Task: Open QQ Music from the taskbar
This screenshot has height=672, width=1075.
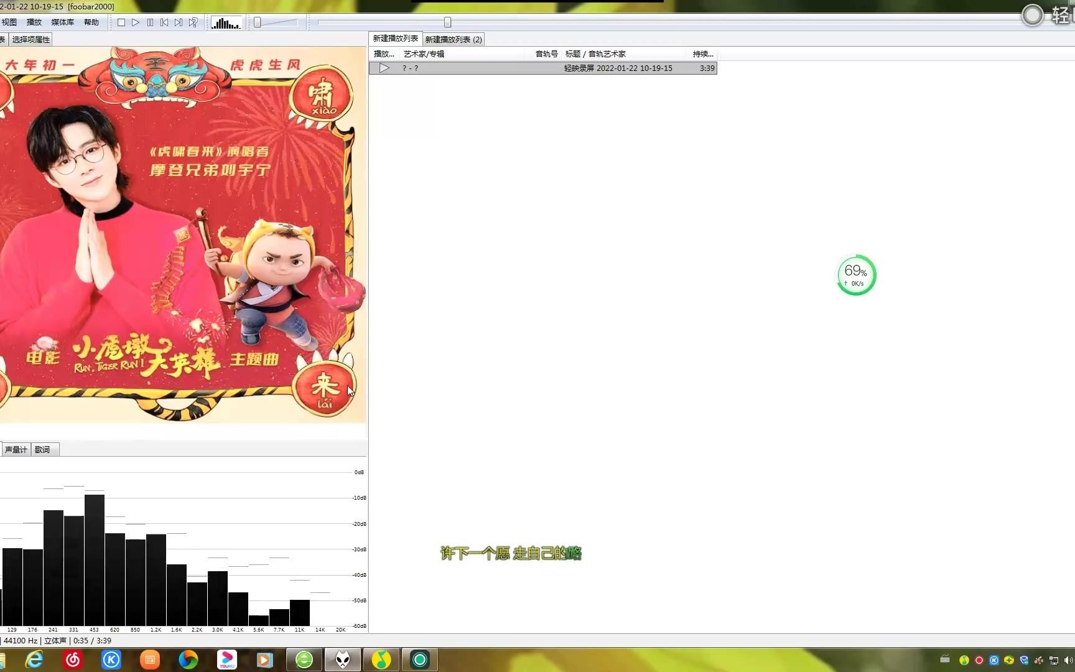Action: [381, 660]
